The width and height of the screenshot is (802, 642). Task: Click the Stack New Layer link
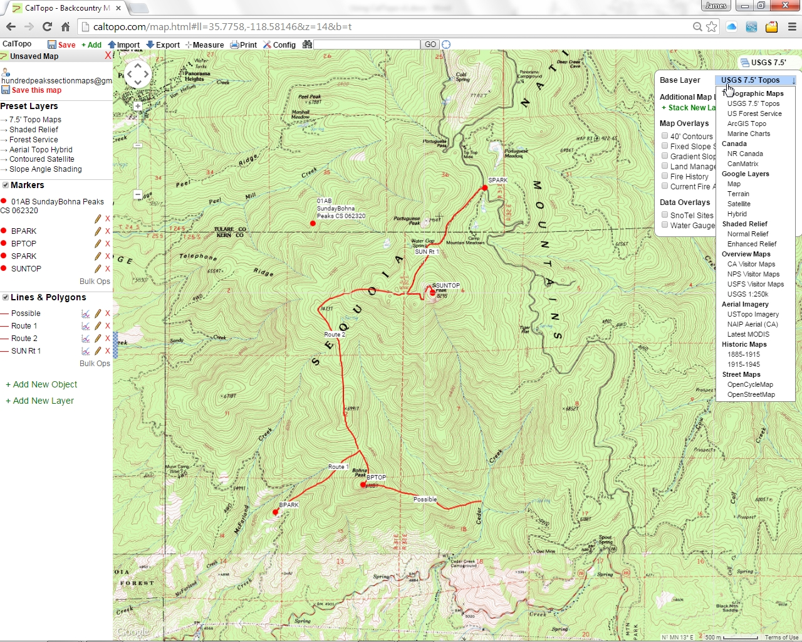pos(689,108)
